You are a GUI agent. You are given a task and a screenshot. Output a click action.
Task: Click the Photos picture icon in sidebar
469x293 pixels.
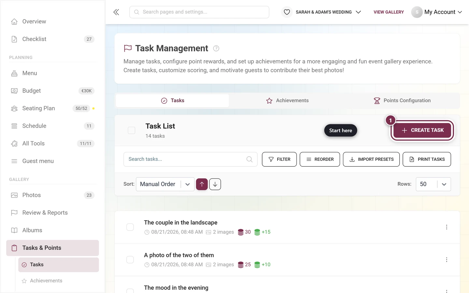pos(14,195)
